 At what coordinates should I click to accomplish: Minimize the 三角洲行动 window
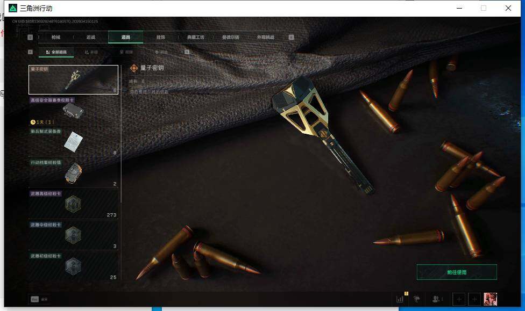[x=459, y=8]
